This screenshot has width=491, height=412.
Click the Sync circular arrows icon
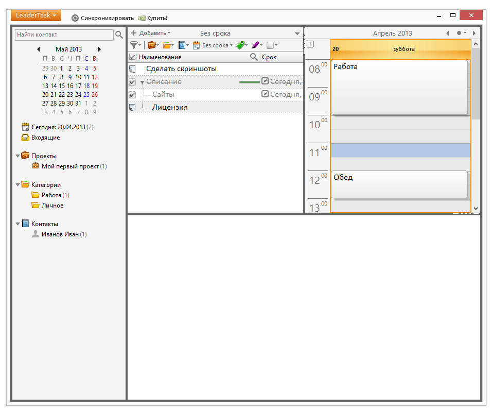[x=75, y=18]
